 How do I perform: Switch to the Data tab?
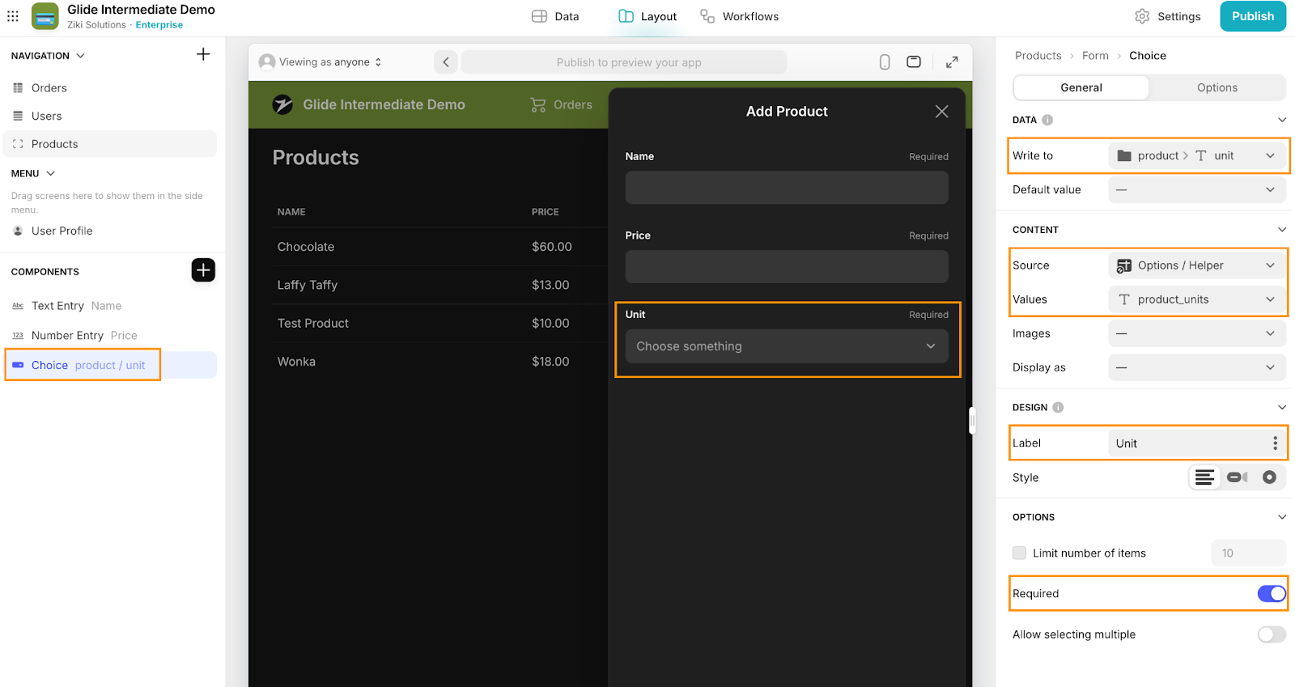[x=555, y=16]
